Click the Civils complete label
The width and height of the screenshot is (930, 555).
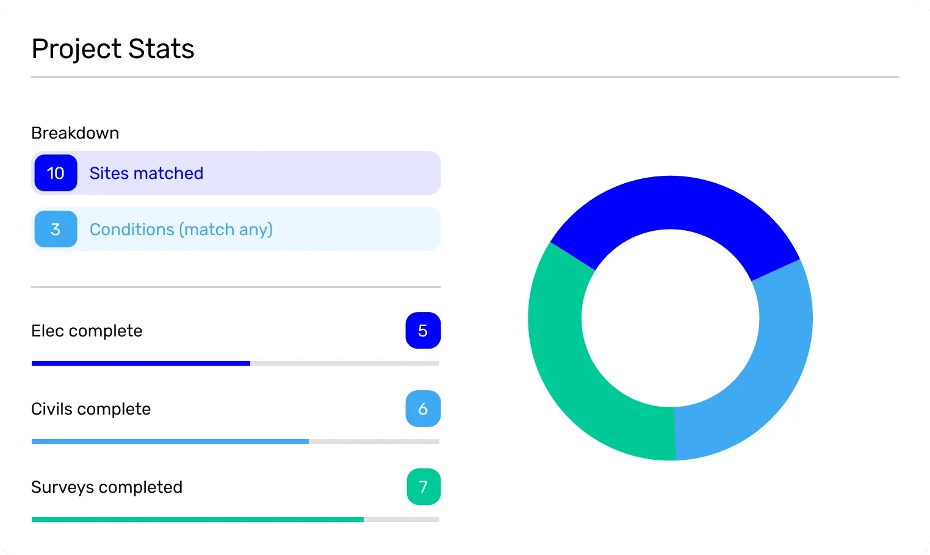[x=91, y=409]
